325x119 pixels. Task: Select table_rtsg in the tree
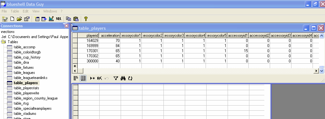click(21, 103)
